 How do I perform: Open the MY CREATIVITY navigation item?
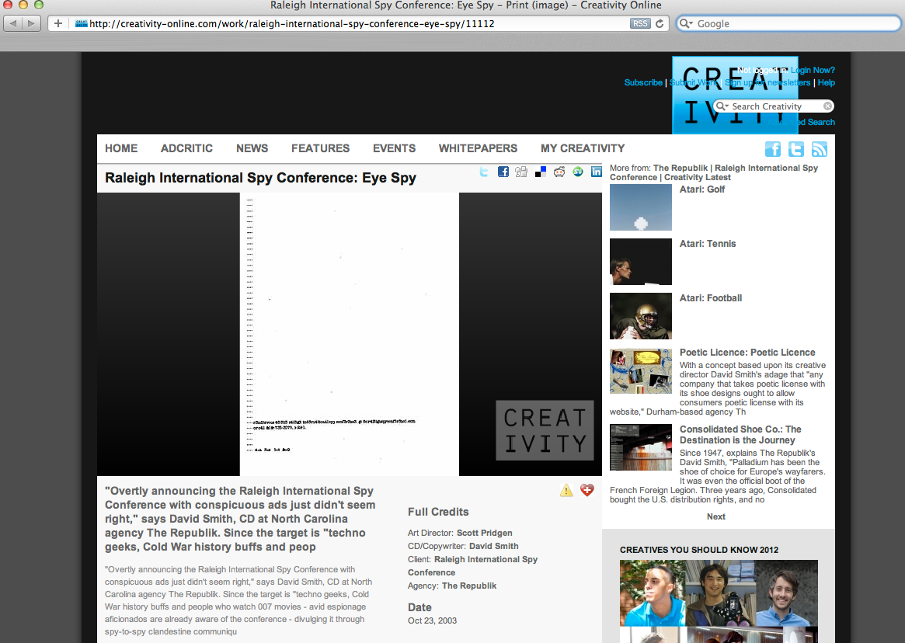583,148
